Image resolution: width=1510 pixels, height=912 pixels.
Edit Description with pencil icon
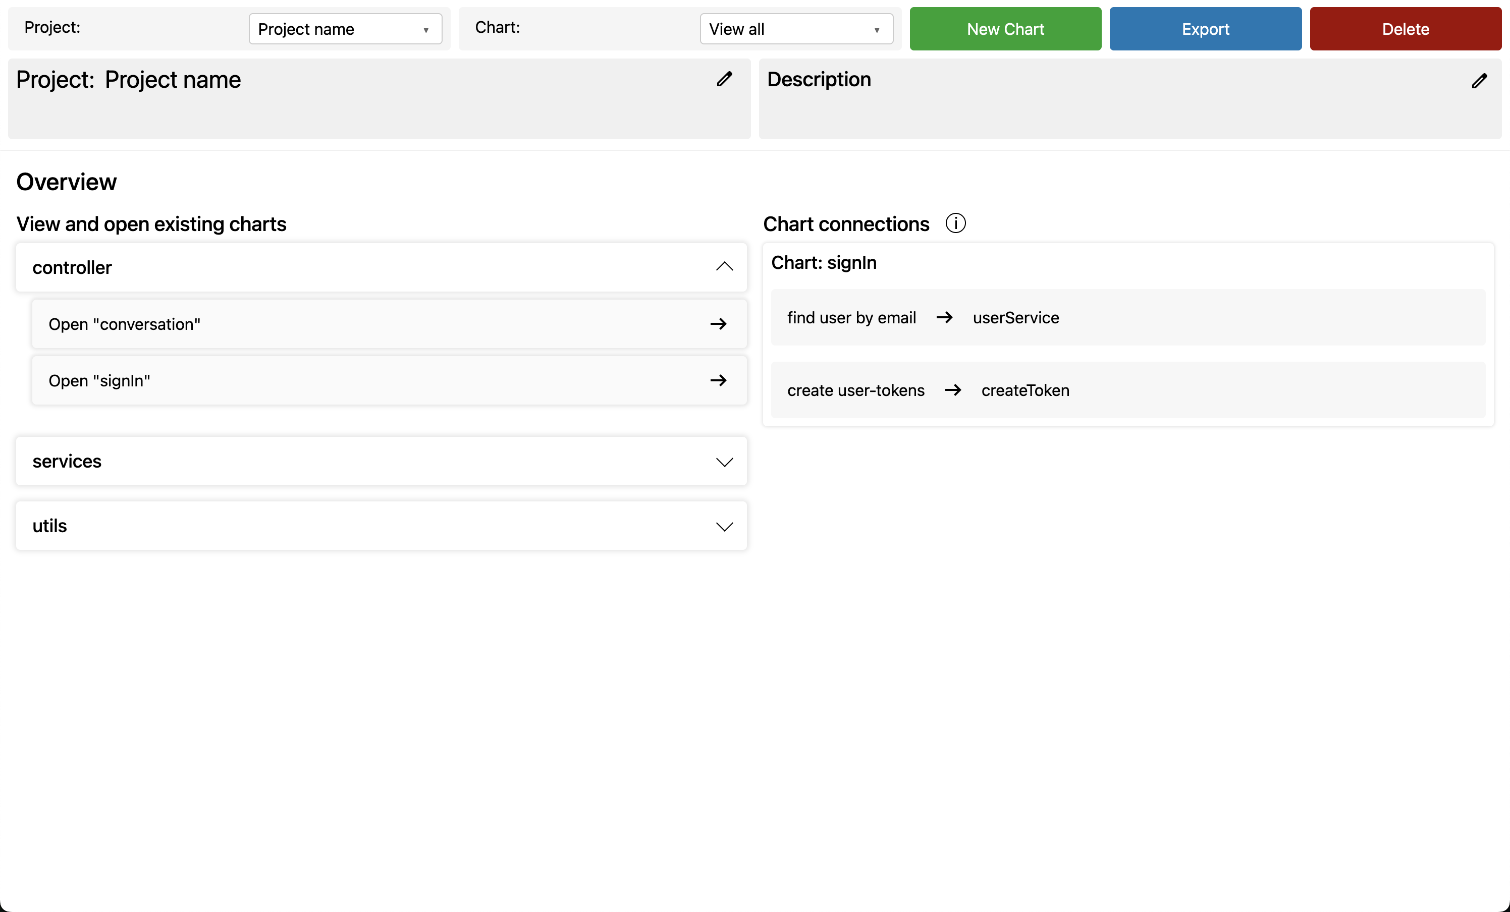click(x=1479, y=81)
